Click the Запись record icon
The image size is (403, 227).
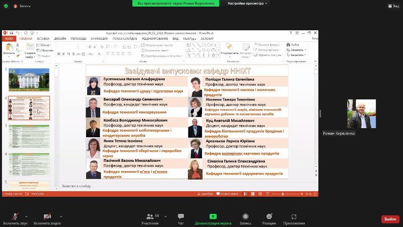tap(245, 216)
